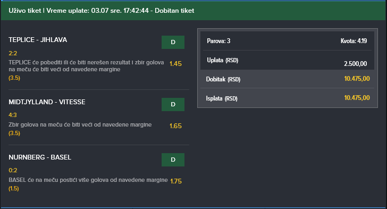The image size is (387, 209).
Task: Click the Dobitak 10.475,00 row
Action: click(287, 79)
